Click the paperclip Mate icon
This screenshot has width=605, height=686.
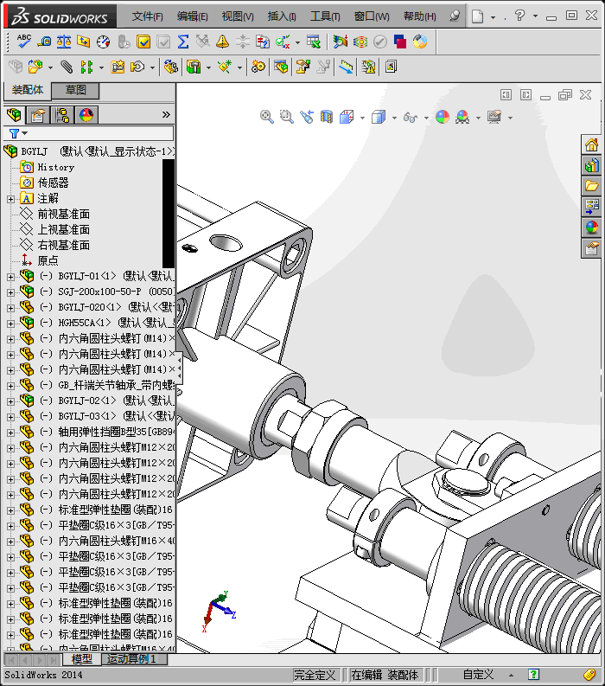(67, 67)
